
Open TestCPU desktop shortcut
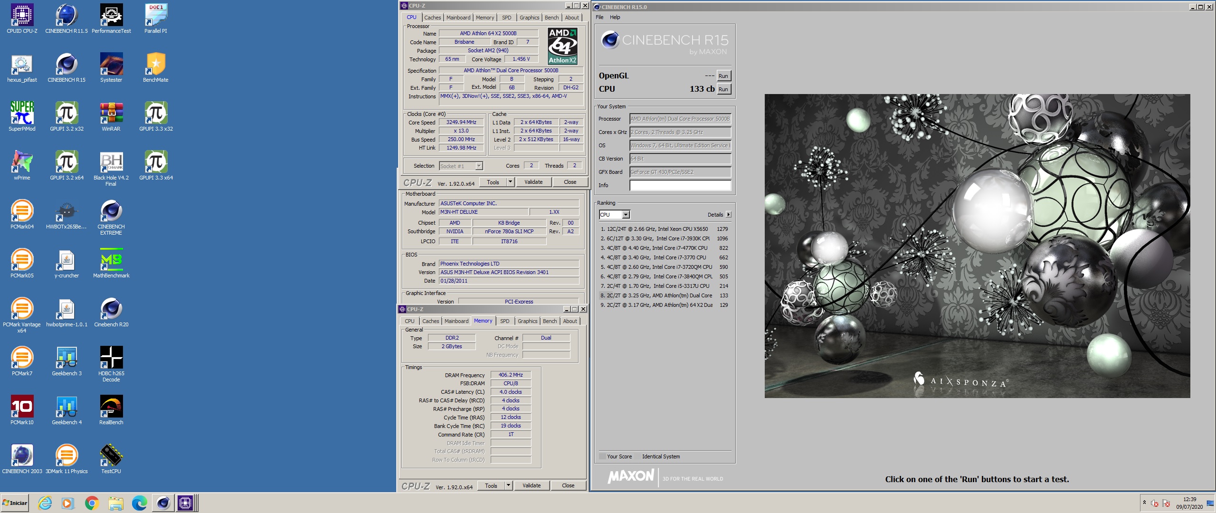[111, 459]
